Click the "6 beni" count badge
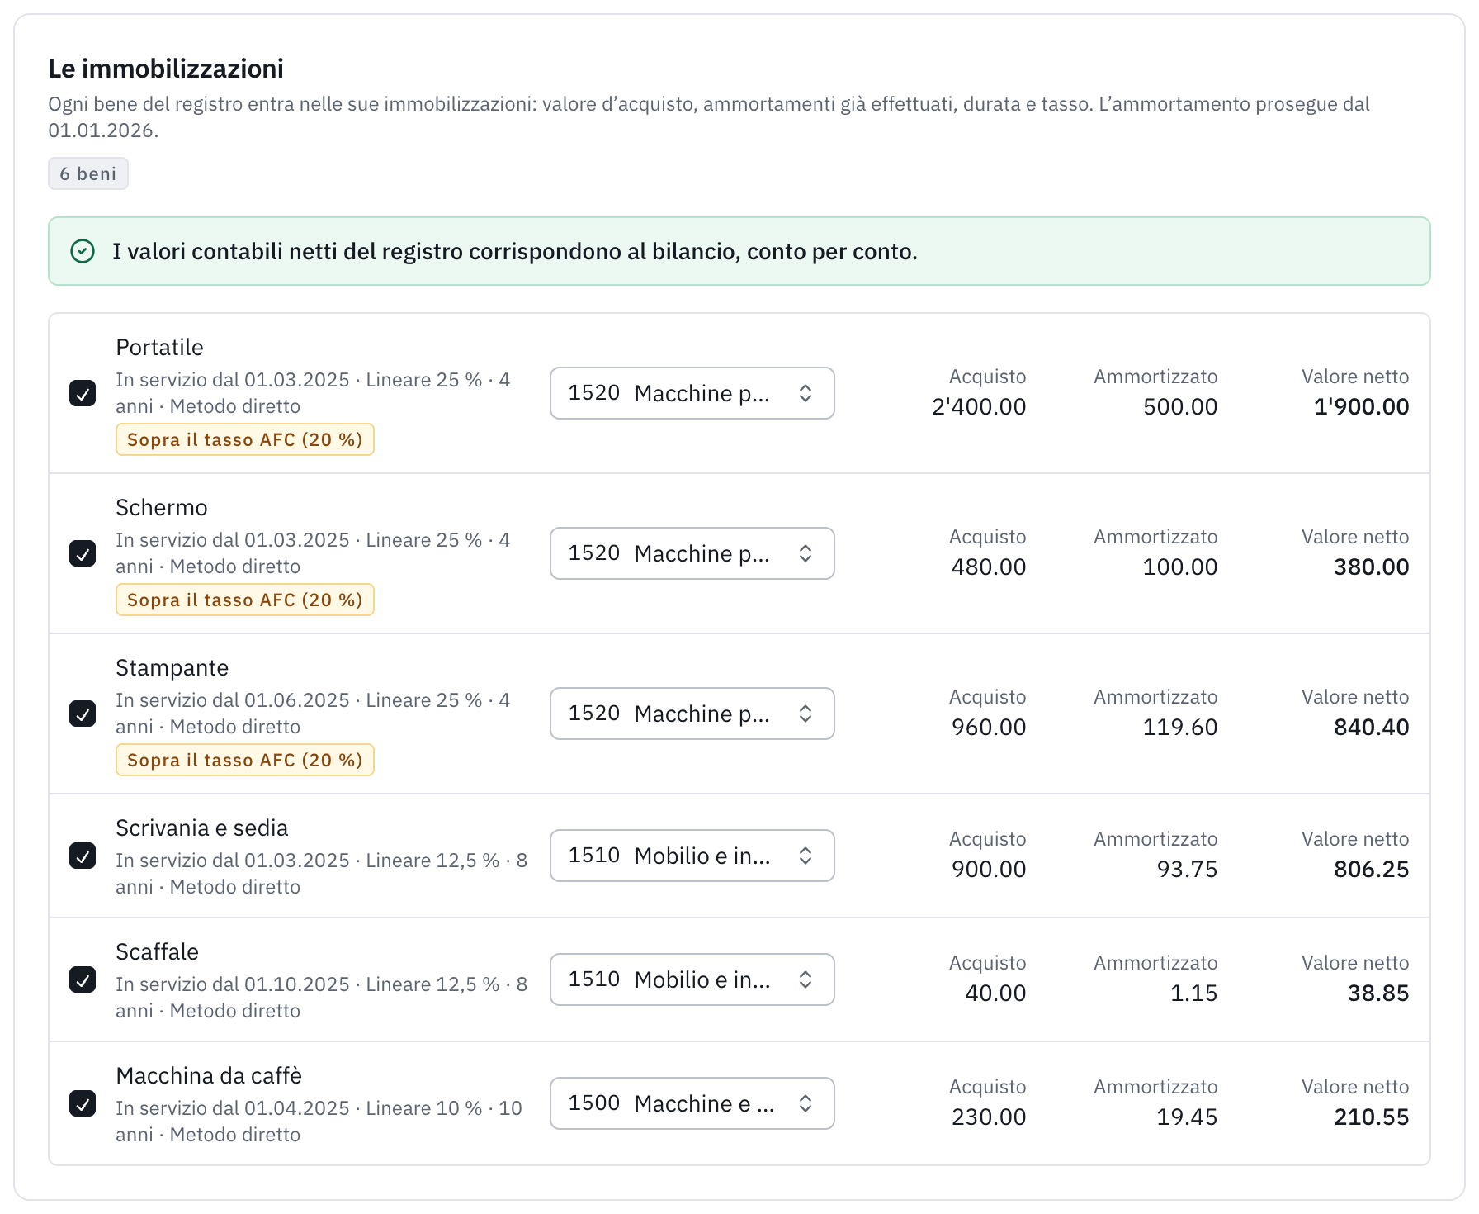1479x1214 pixels. pos(88,173)
